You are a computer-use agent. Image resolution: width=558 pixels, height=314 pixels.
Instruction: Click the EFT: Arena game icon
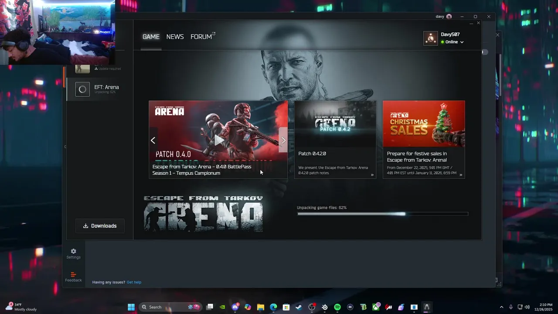pyautogui.click(x=82, y=89)
